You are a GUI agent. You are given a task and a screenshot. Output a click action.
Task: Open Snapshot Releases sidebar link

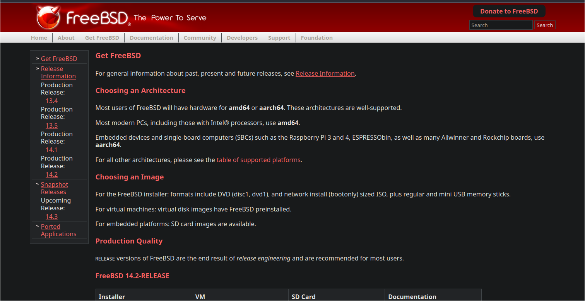pyautogui.click(x=55, y=188)
